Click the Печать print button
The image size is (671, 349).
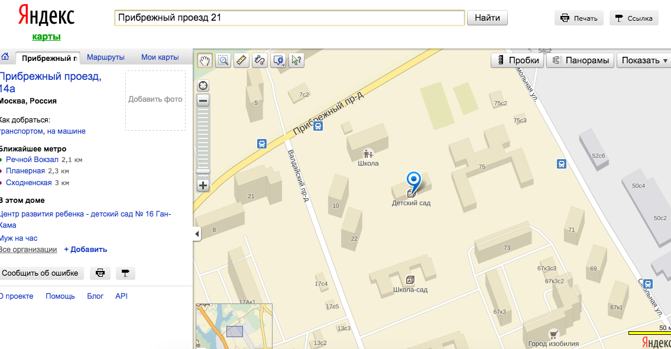coord(579,18)
